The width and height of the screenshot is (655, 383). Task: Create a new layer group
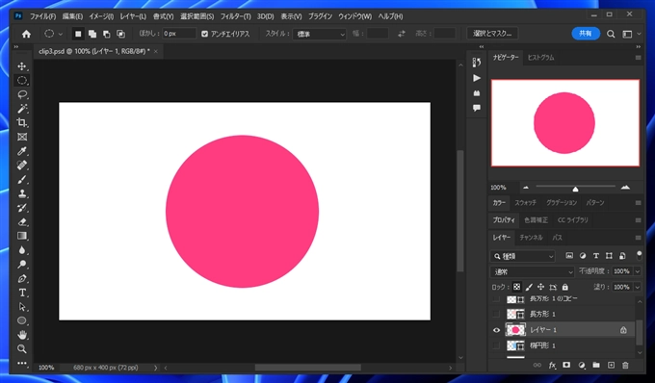(596, 365)
